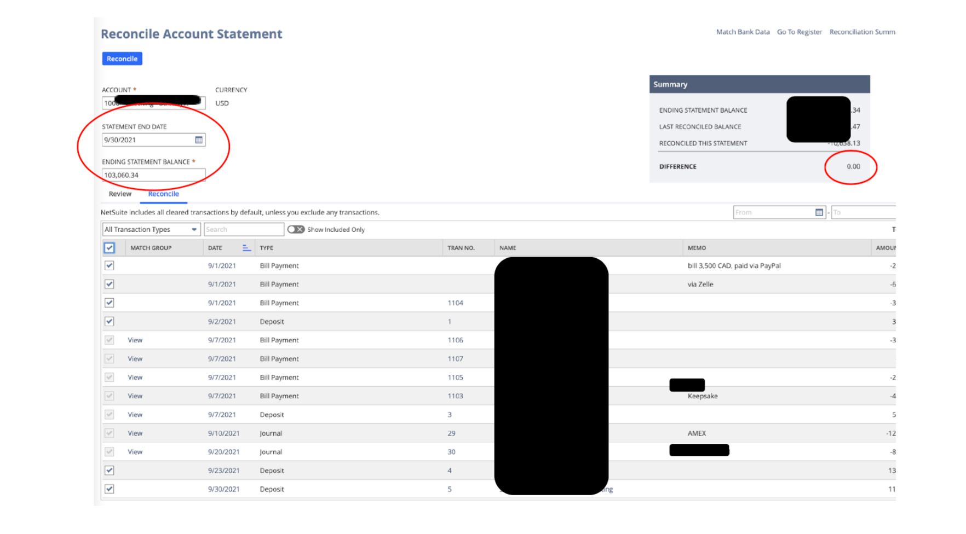Sort transactions using the Date column sort icon
Viewport: 966px width, 534px height.
[245, 248]
